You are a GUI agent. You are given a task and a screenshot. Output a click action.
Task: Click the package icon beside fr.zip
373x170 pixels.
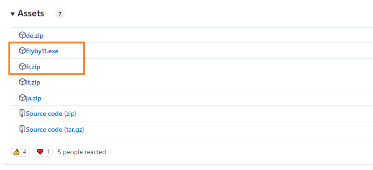point(22,66)
